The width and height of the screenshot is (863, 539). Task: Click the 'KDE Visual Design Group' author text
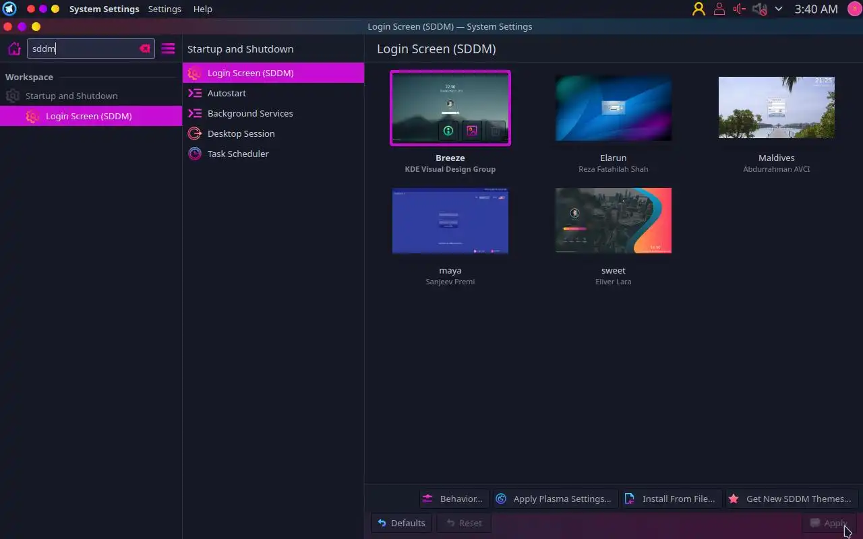pos(450,169)
